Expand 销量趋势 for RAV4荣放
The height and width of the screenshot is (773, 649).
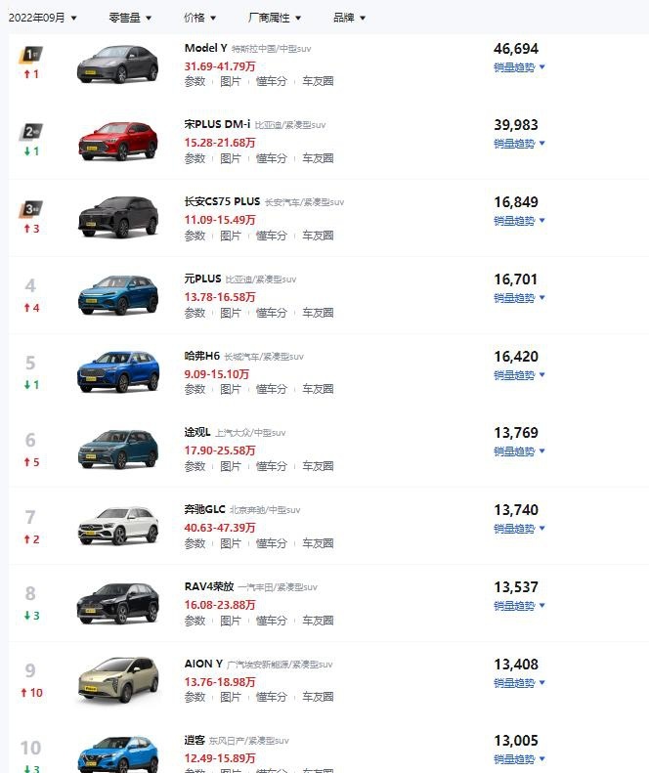click(x=519, y=606)
